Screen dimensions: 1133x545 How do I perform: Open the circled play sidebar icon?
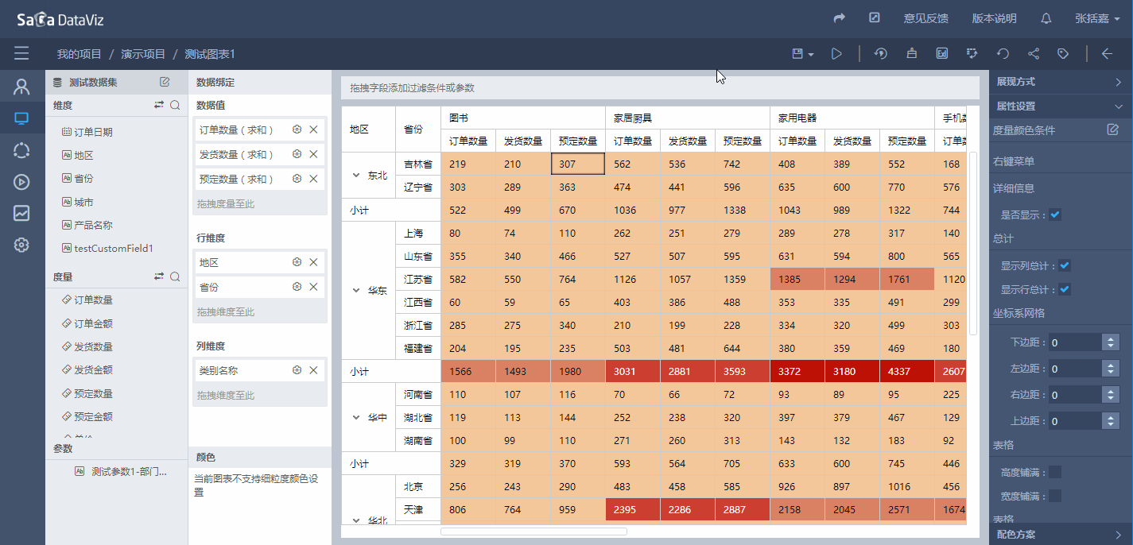21,182
